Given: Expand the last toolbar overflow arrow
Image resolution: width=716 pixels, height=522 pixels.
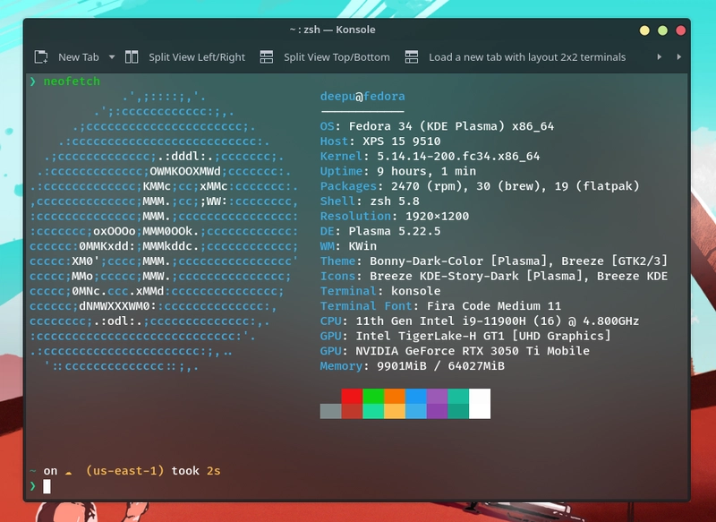Looking at the screenshot, I should [679, 57].
